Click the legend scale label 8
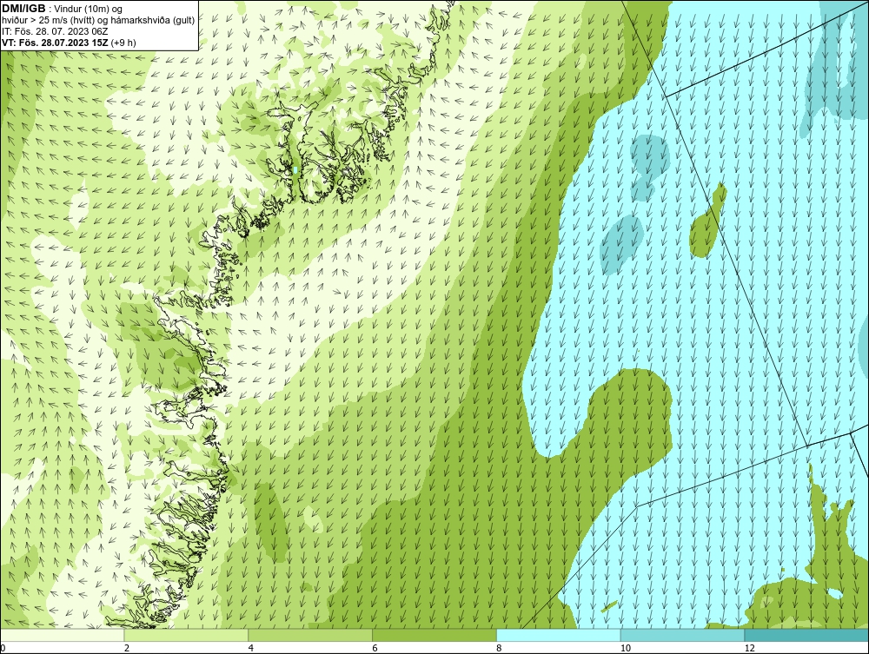Image resolution: width=869 pixels, height=654 pixels. (500, 648)
